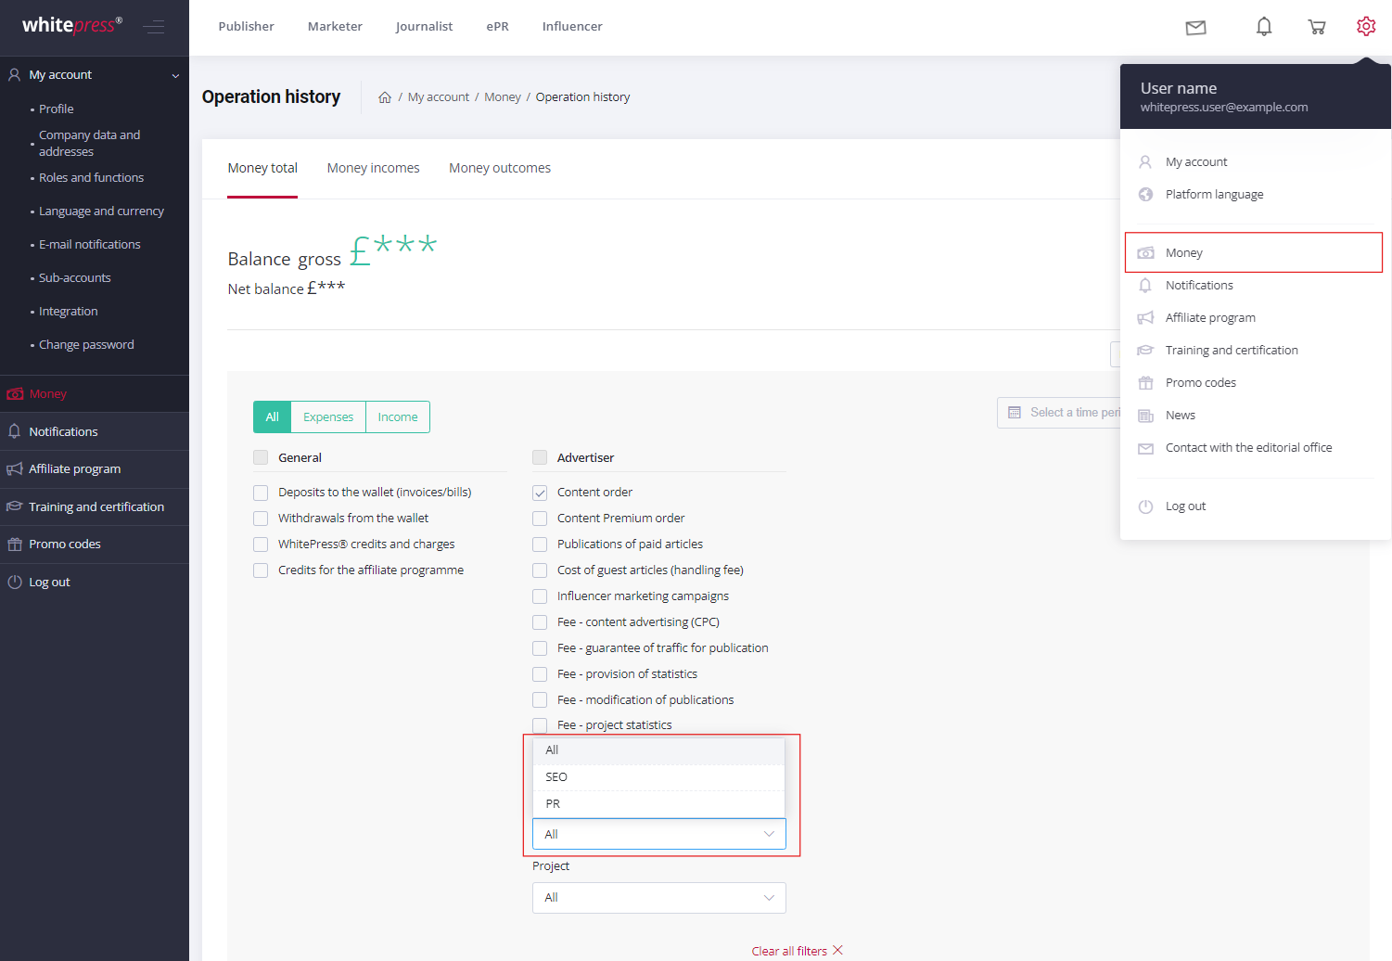1392x961 pixels.
Task: Filter operations by Expenses button
Action: tap(328, 417)
